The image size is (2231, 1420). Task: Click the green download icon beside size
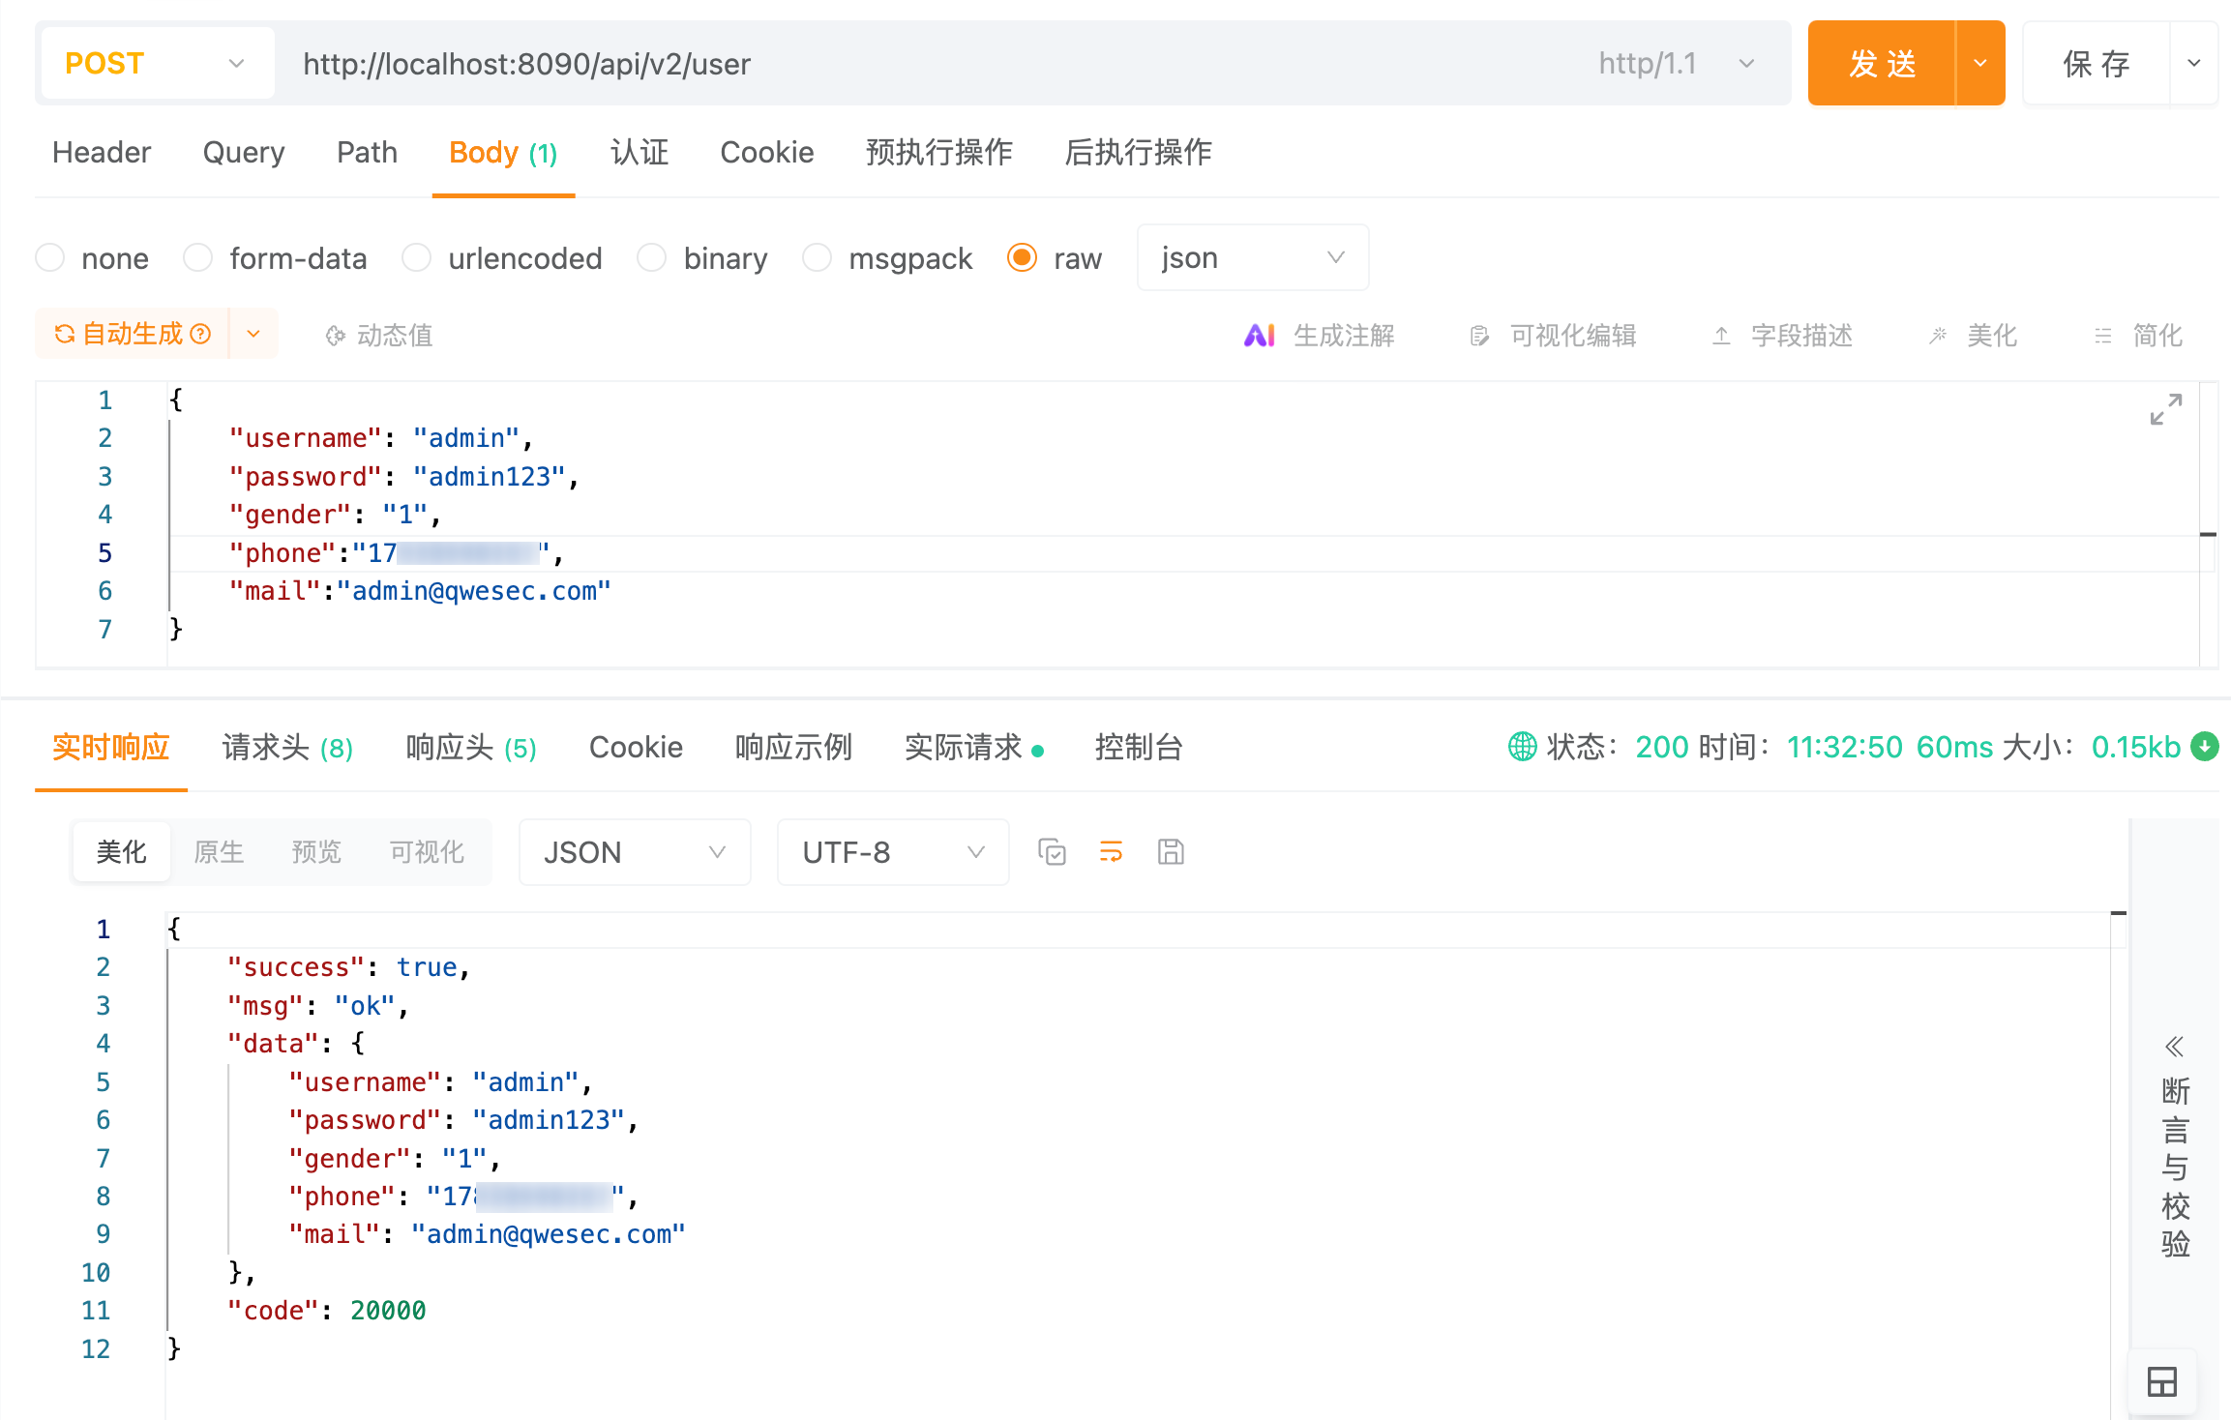[x=2205, y=747]
